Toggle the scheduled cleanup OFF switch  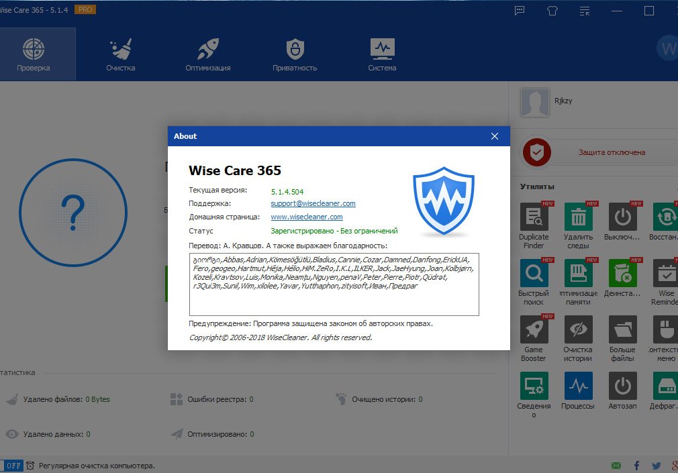pos(11,466)
